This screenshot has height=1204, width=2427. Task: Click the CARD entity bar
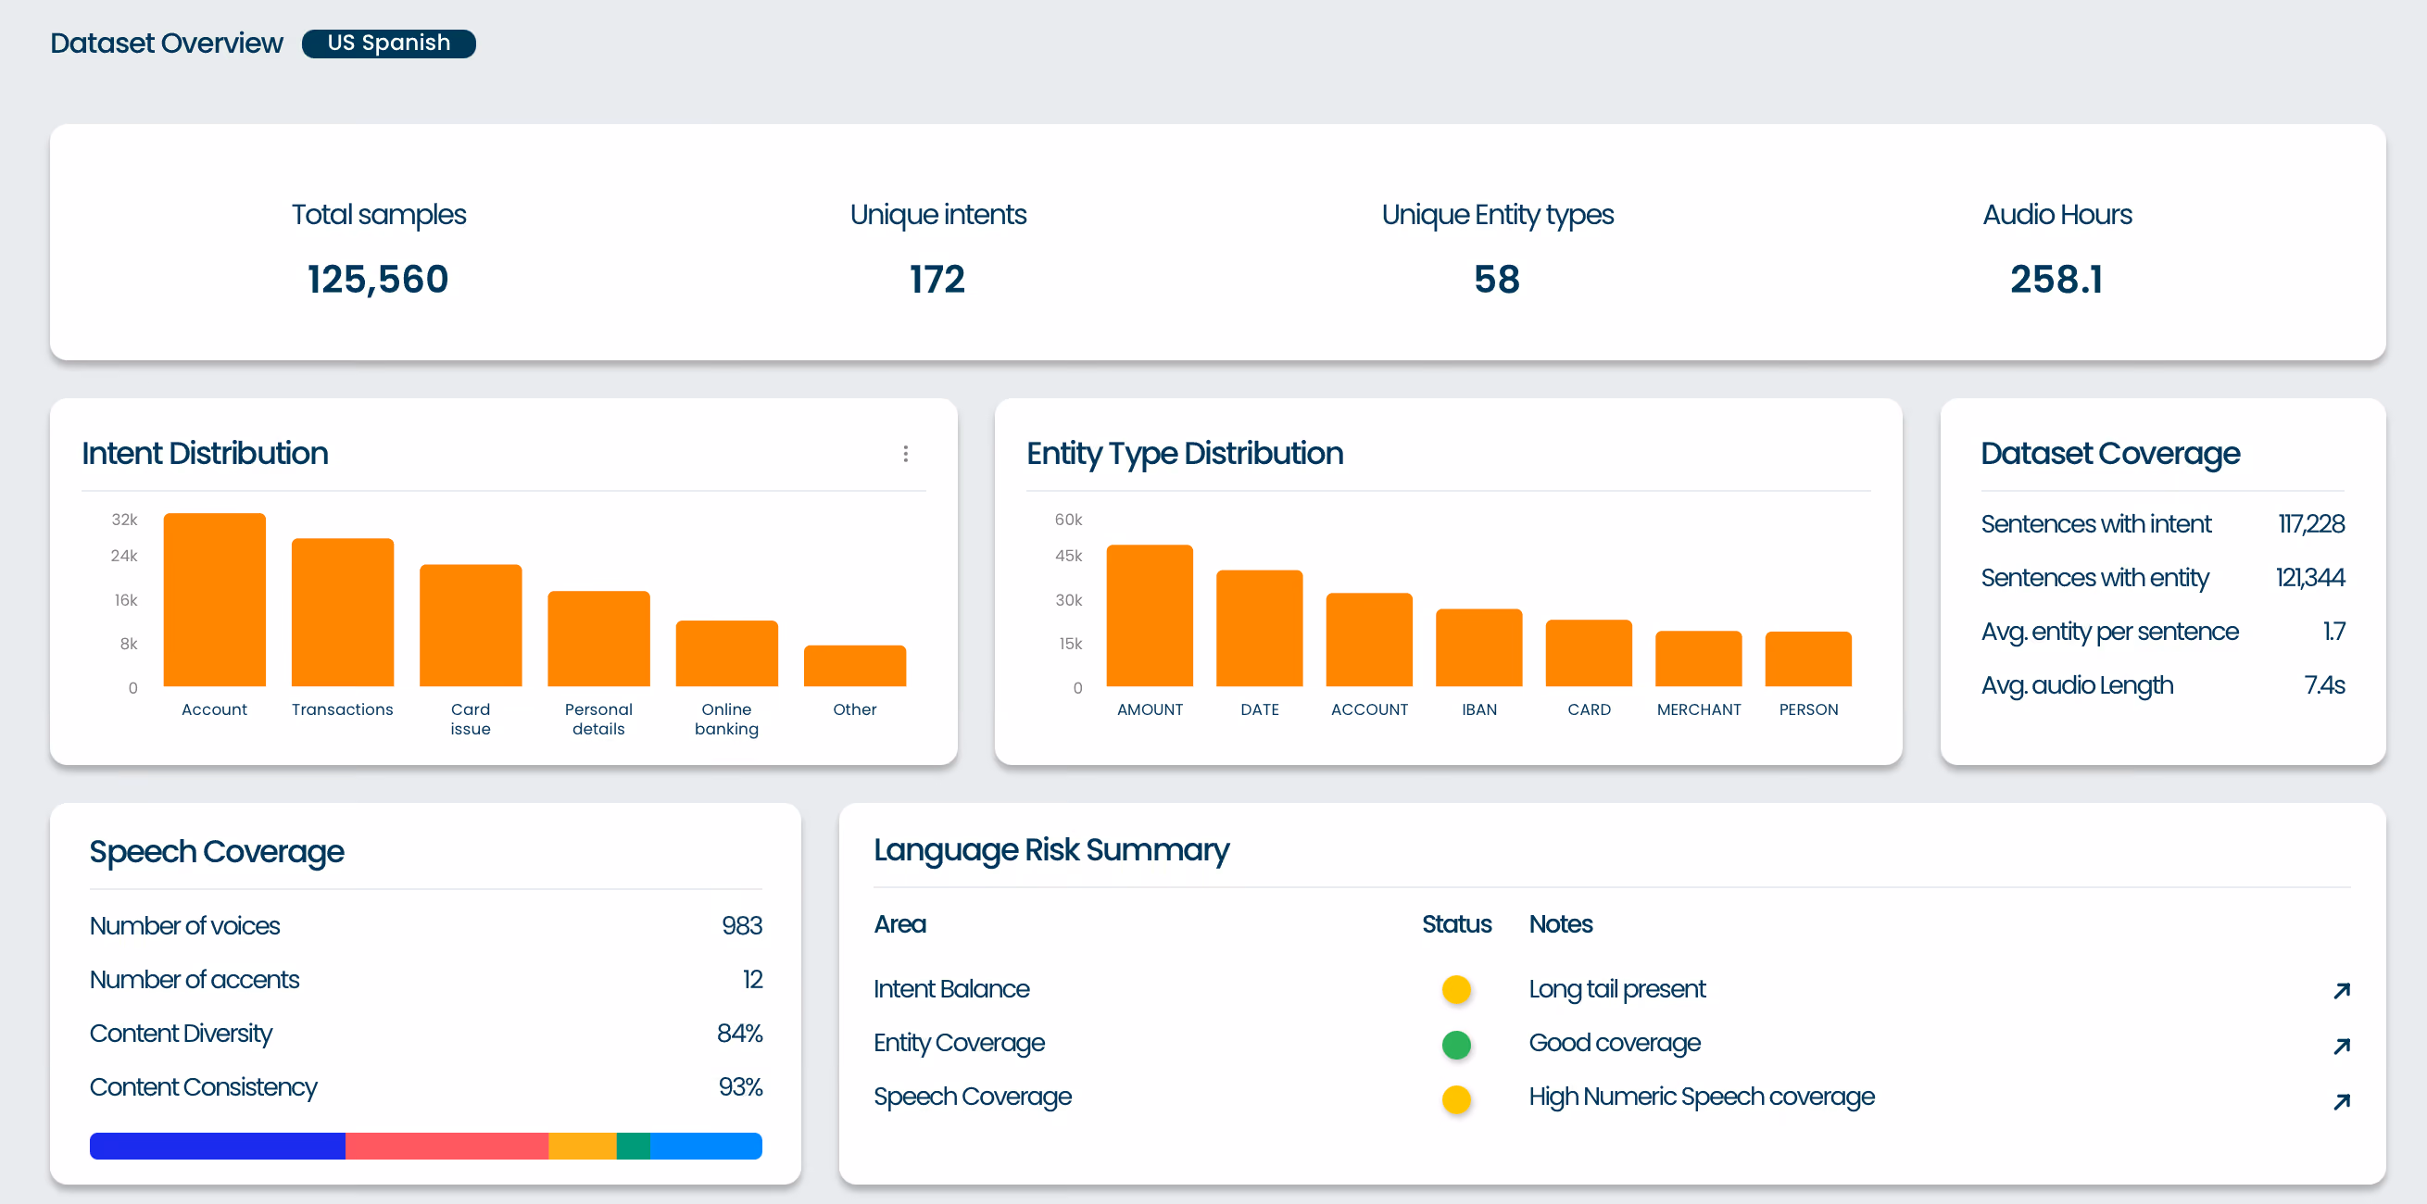1589,653
